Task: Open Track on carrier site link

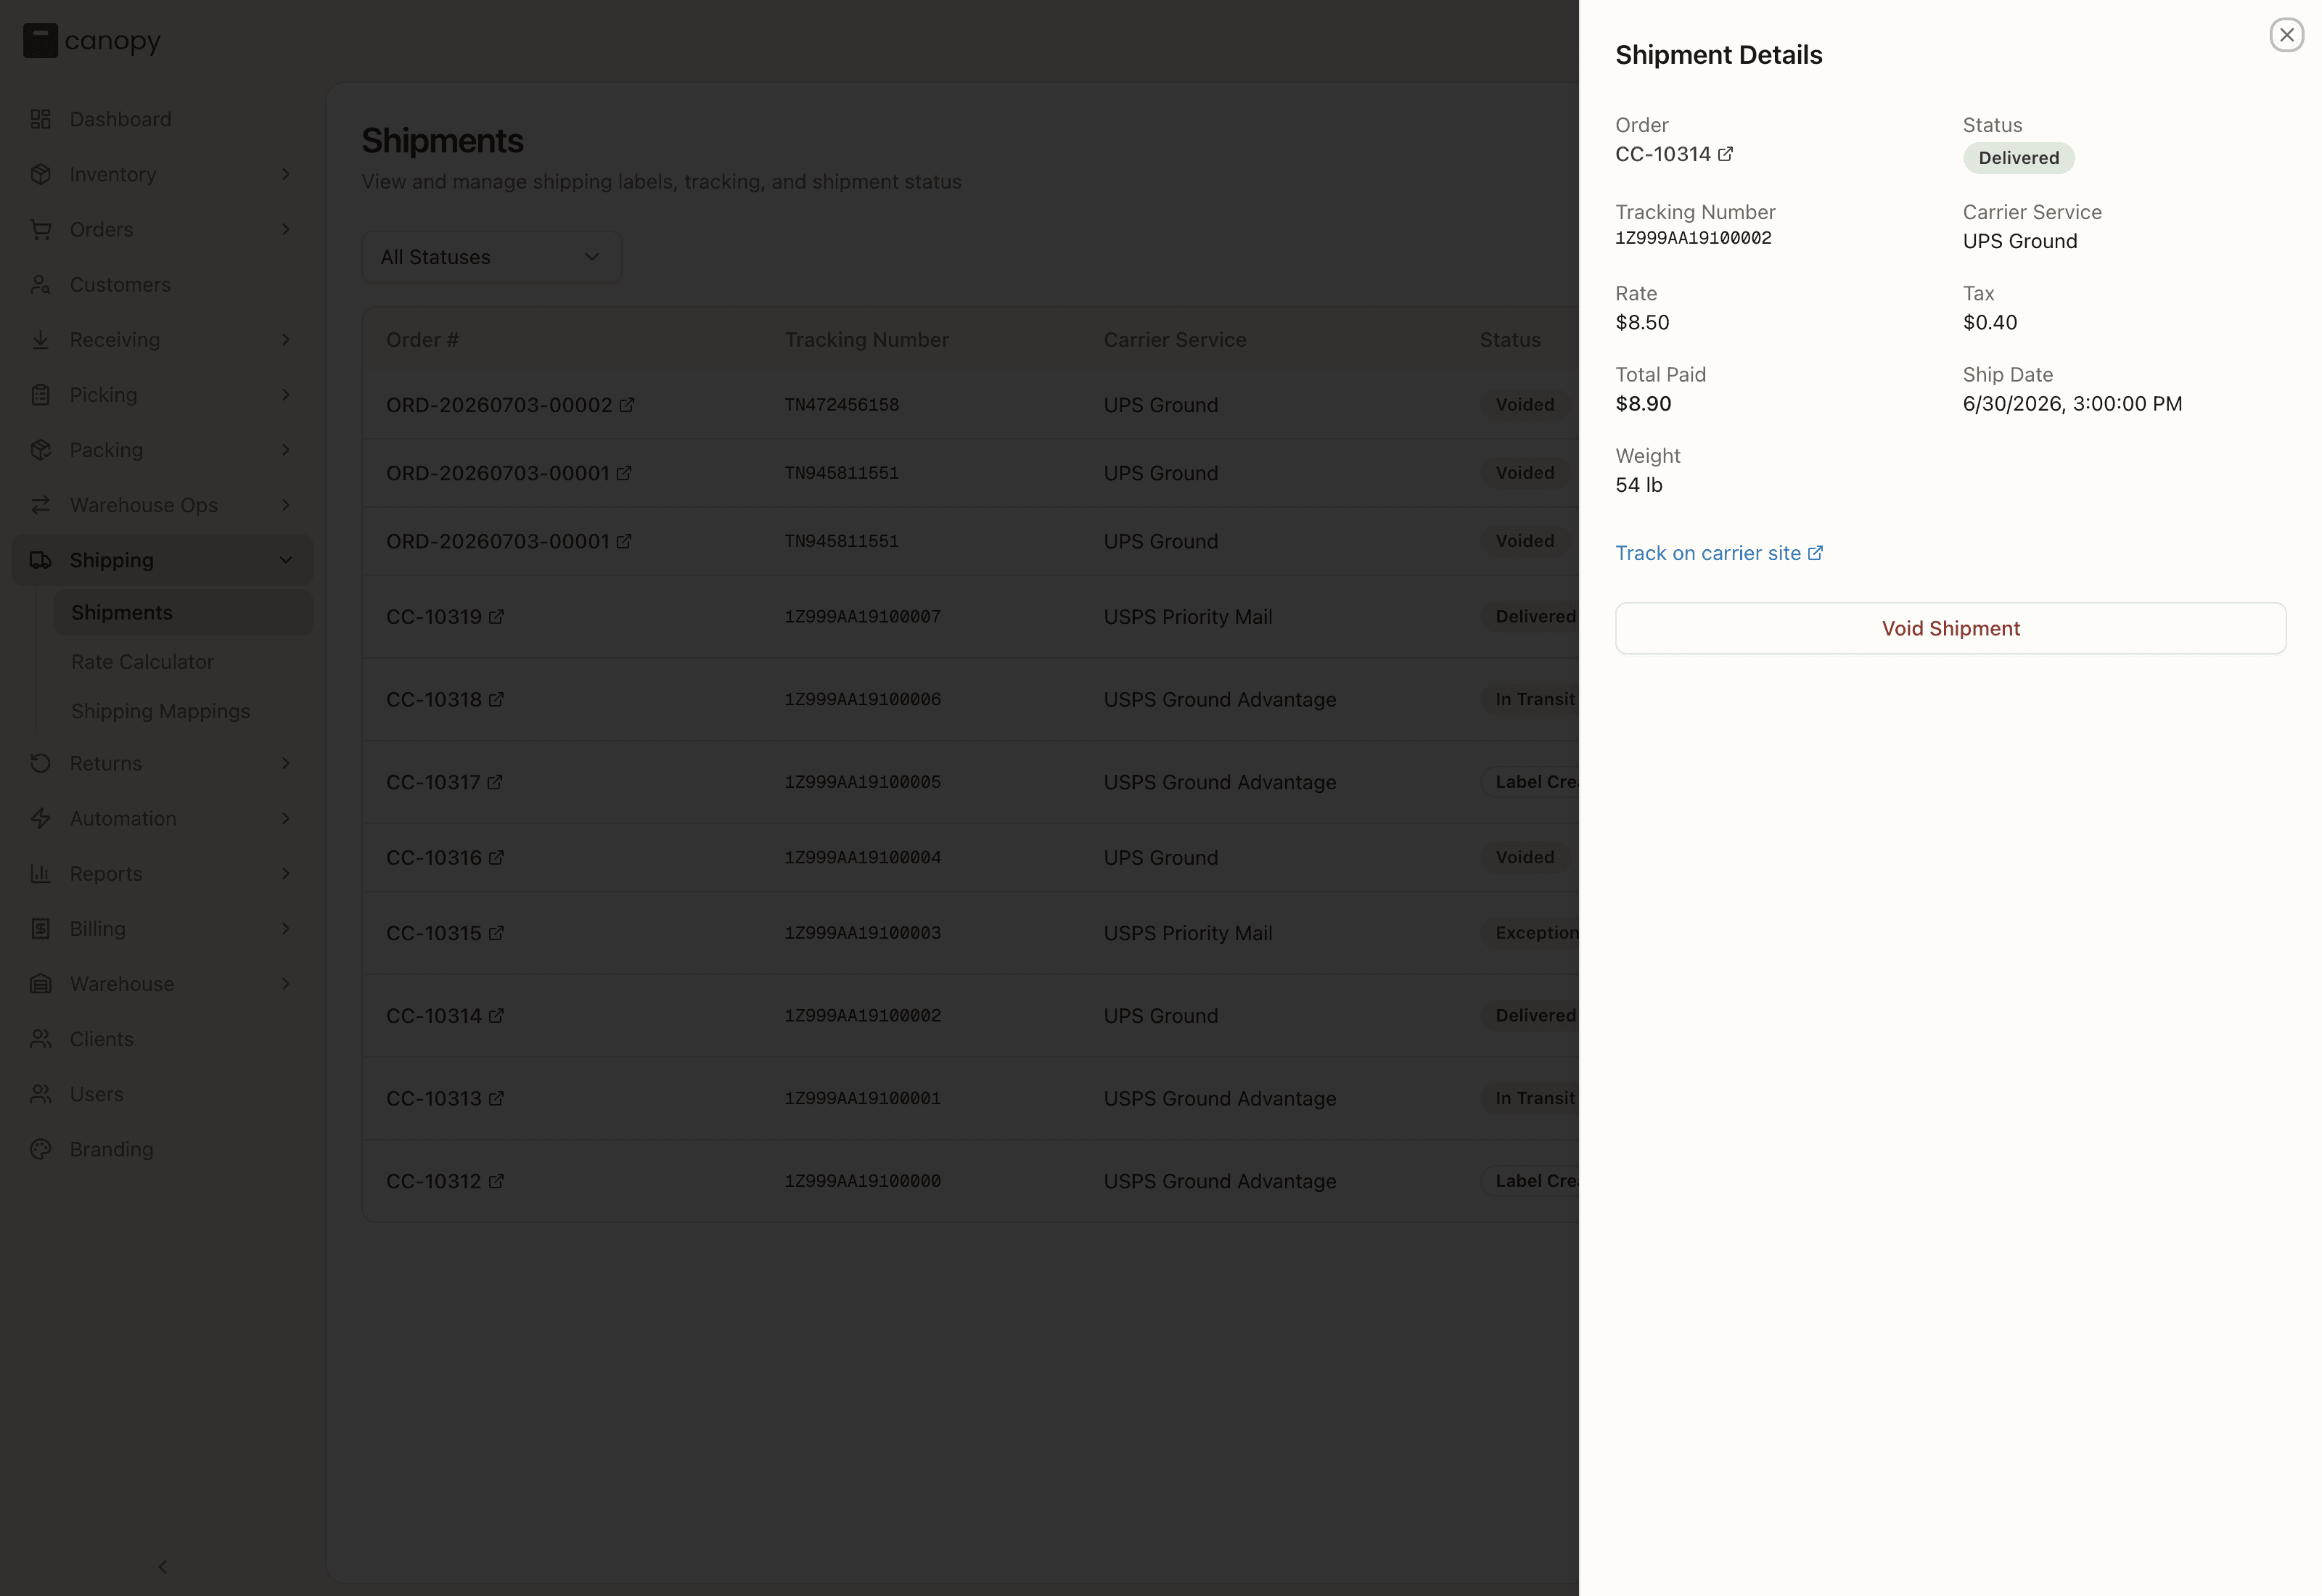Action: pos(1719,553)
